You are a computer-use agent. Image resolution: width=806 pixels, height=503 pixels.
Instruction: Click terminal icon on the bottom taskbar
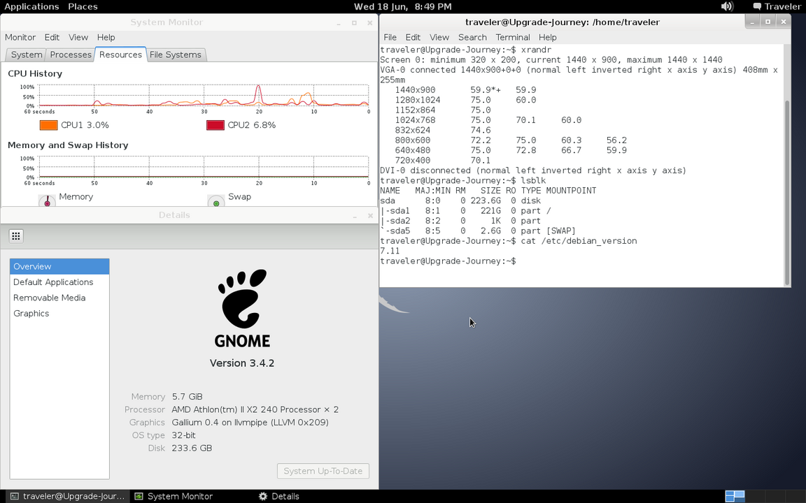[x=15, y=496]
